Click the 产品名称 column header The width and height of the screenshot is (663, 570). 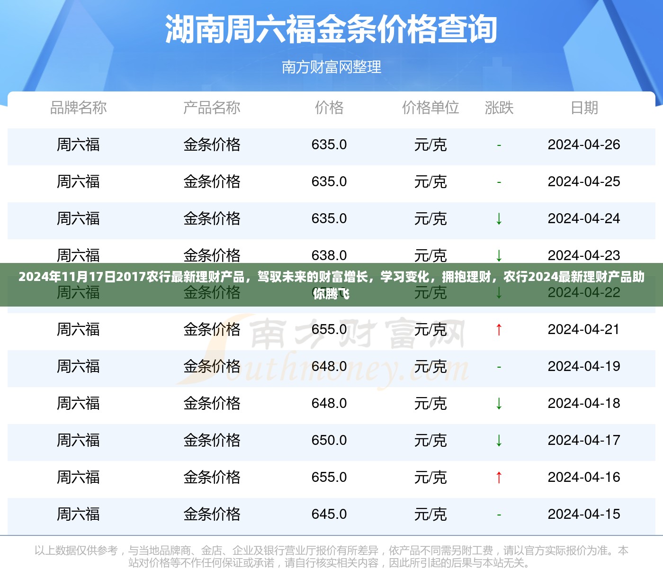click(212, 108)
